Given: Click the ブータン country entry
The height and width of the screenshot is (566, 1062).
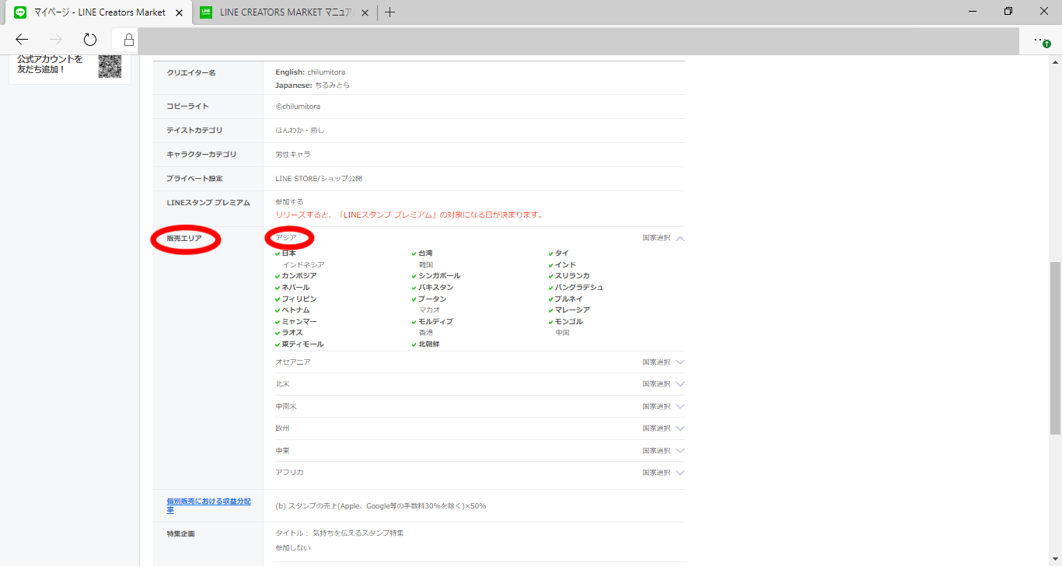Looking at the screenshot, I should [429, 299].
